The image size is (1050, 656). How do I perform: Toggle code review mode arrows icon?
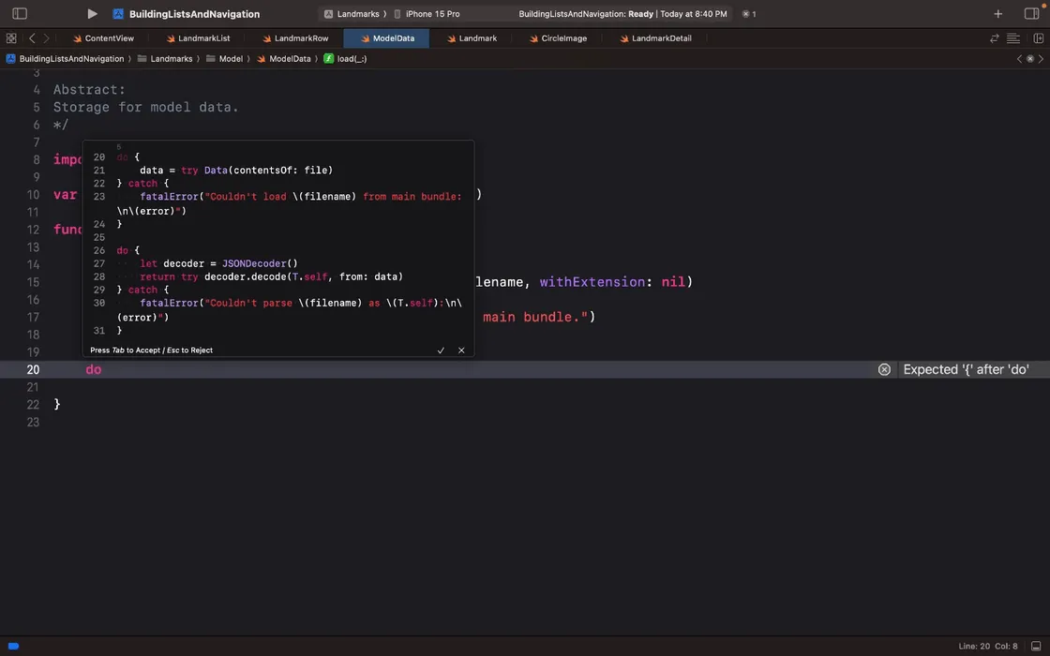(x=995, y=38)
